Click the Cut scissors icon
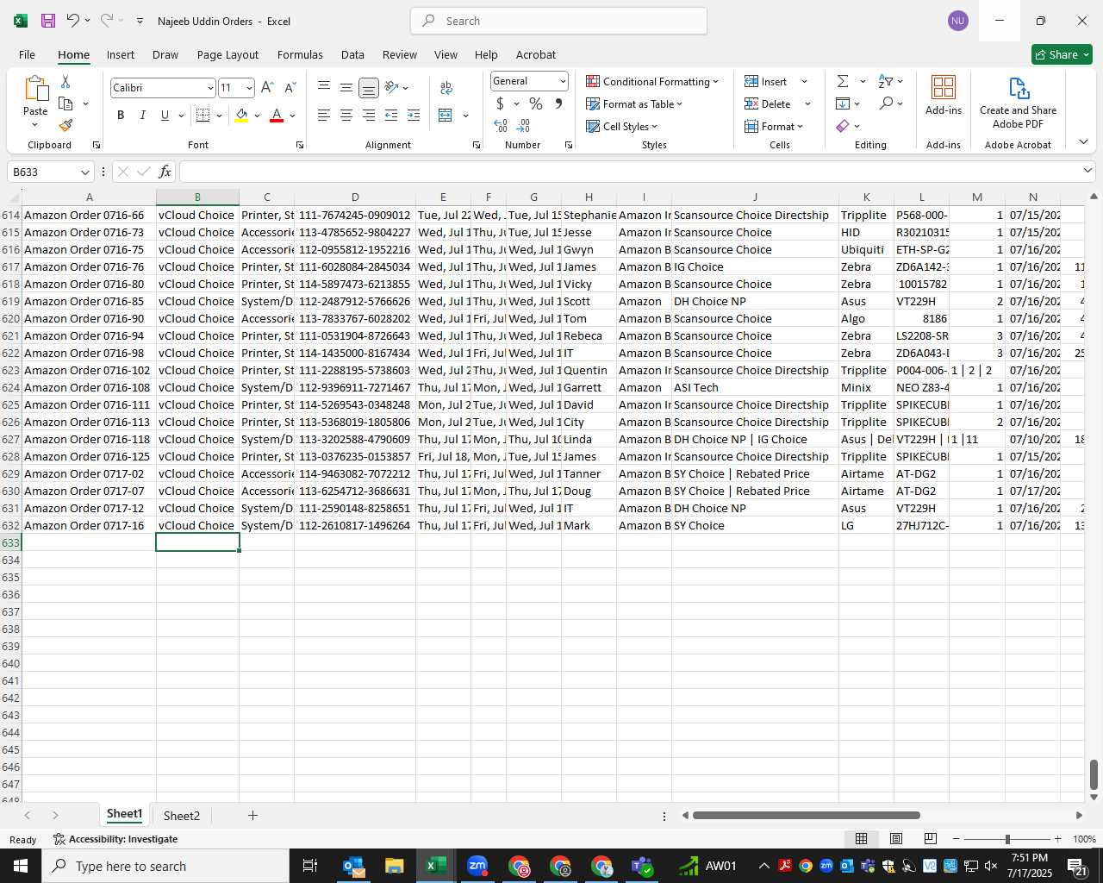The height and width of the screenshot is (883, 1103). (65, 81)
